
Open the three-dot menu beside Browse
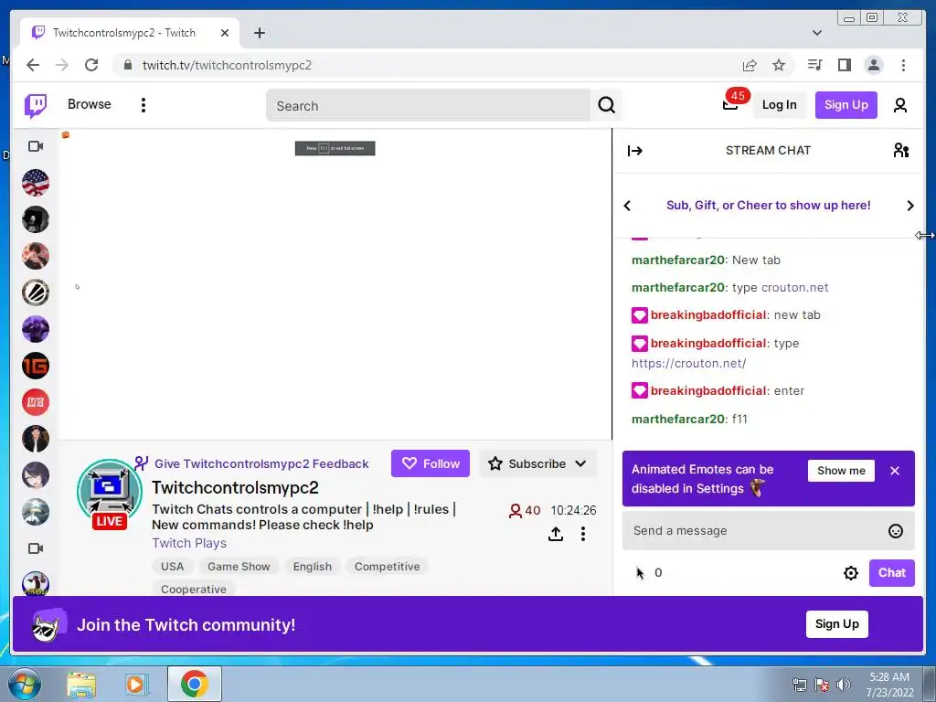click(x=144, y=105)
